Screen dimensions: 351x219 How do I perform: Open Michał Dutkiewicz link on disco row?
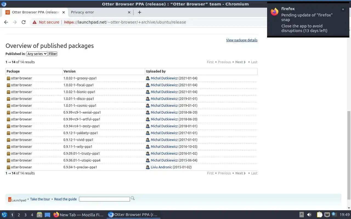[x=164, y=99]
